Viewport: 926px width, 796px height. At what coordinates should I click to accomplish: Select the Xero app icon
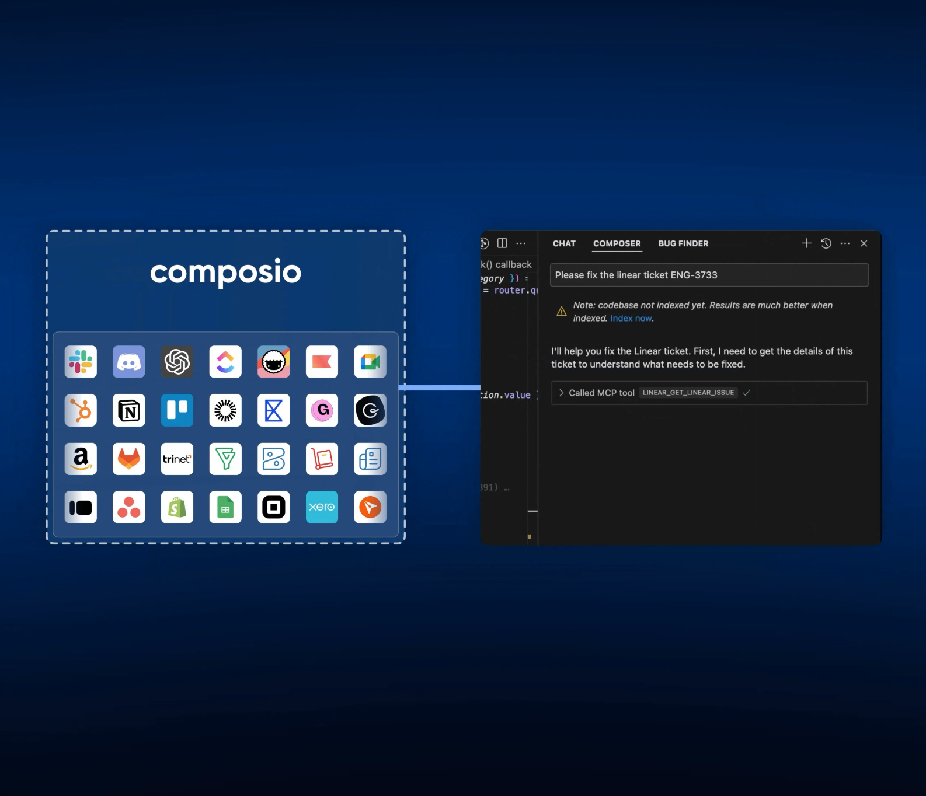click(322, 507)
